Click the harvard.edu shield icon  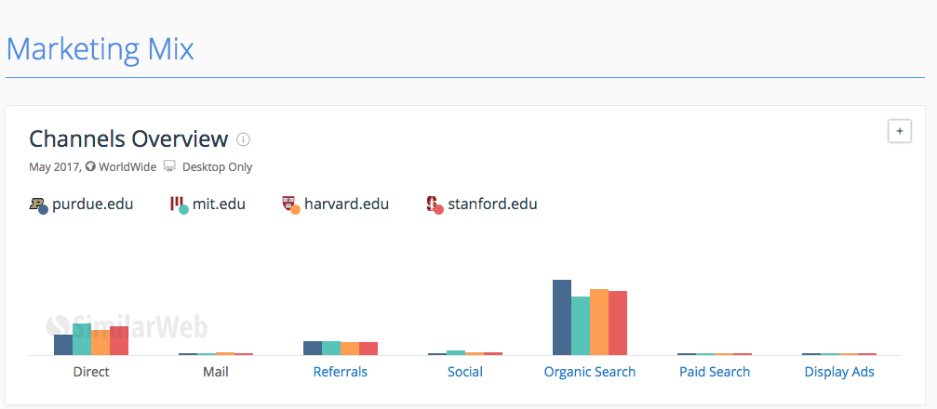click(x=290, y=204)
